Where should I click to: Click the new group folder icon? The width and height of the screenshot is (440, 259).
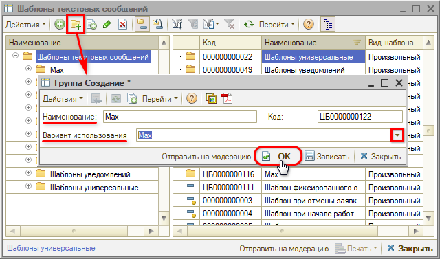[x=76, y=24]
